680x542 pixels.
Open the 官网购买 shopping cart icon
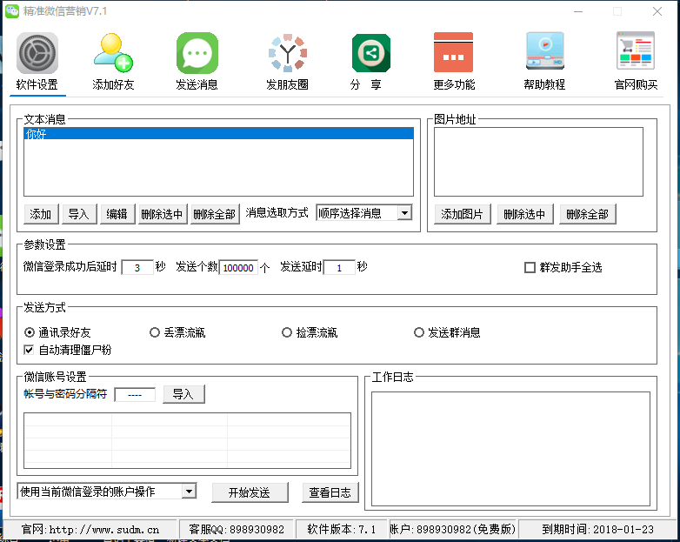(636, 50)
